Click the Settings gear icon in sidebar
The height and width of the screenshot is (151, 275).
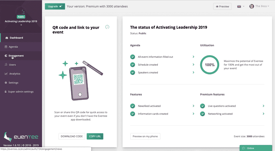6,83
